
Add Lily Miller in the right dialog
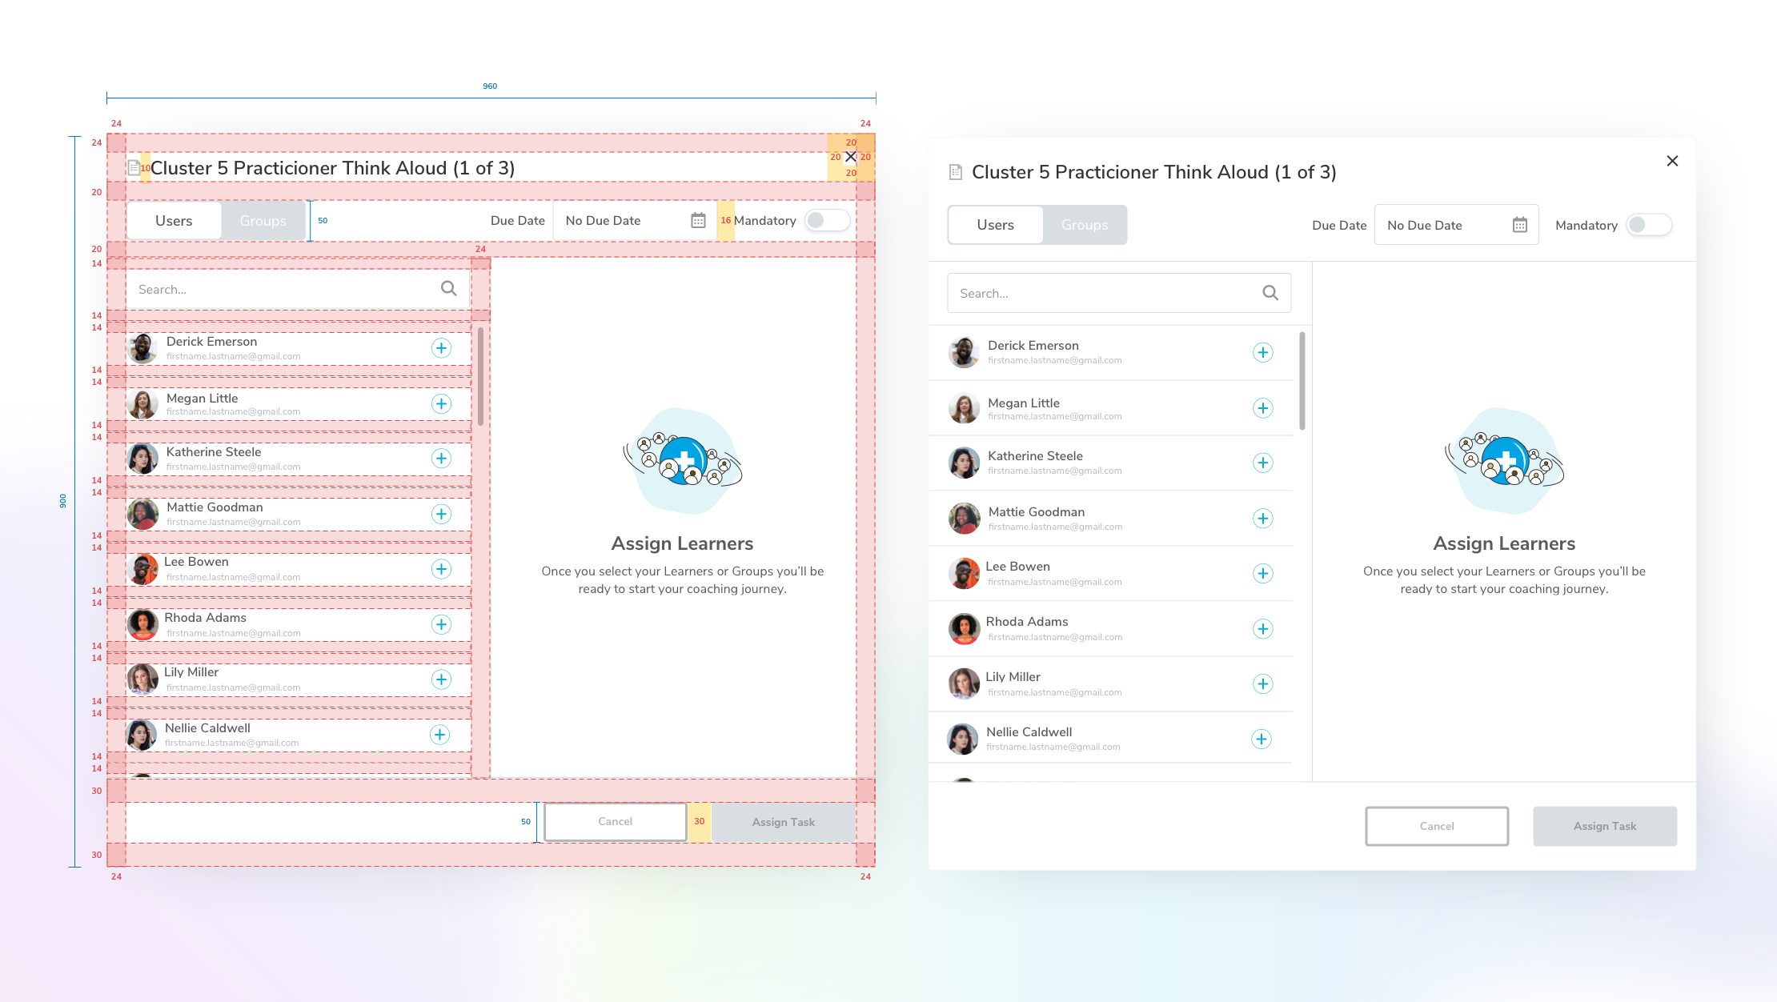[x=1263, y=684]
